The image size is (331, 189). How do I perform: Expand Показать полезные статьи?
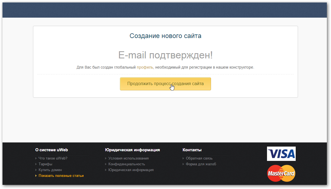(x=61, y=176)
